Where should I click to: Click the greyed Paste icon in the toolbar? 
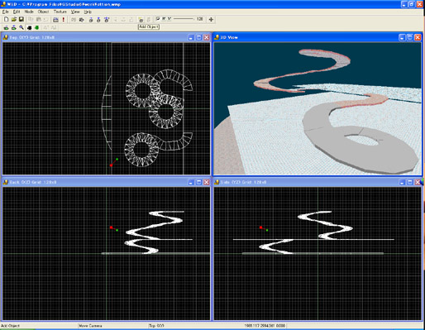(39, 19)
